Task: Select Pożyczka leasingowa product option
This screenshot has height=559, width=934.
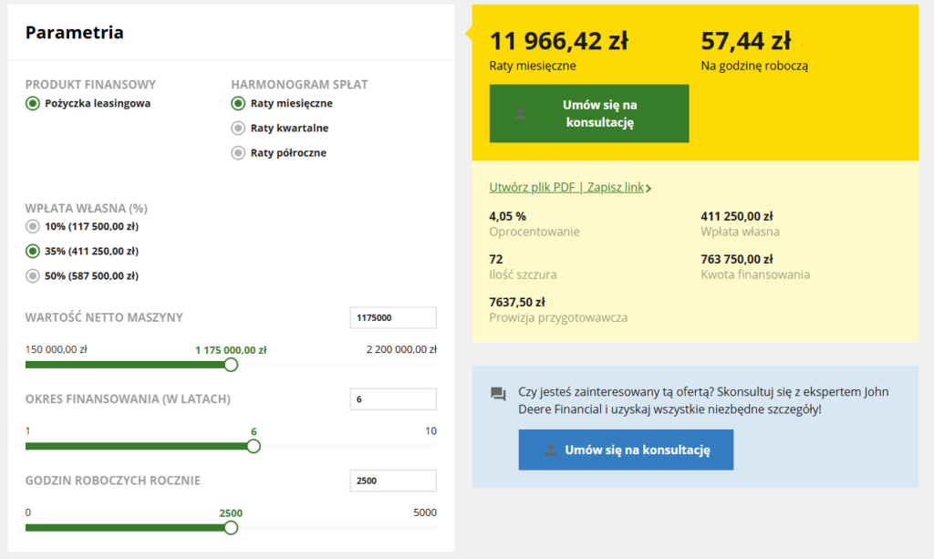Action: 34,103
